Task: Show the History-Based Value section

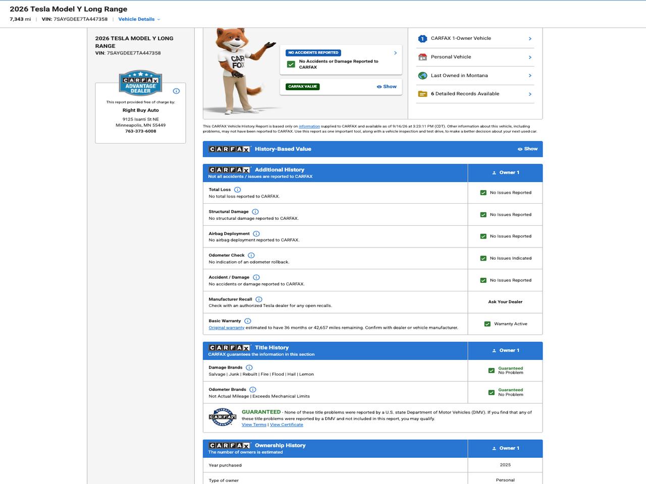Action: (527, 149)
